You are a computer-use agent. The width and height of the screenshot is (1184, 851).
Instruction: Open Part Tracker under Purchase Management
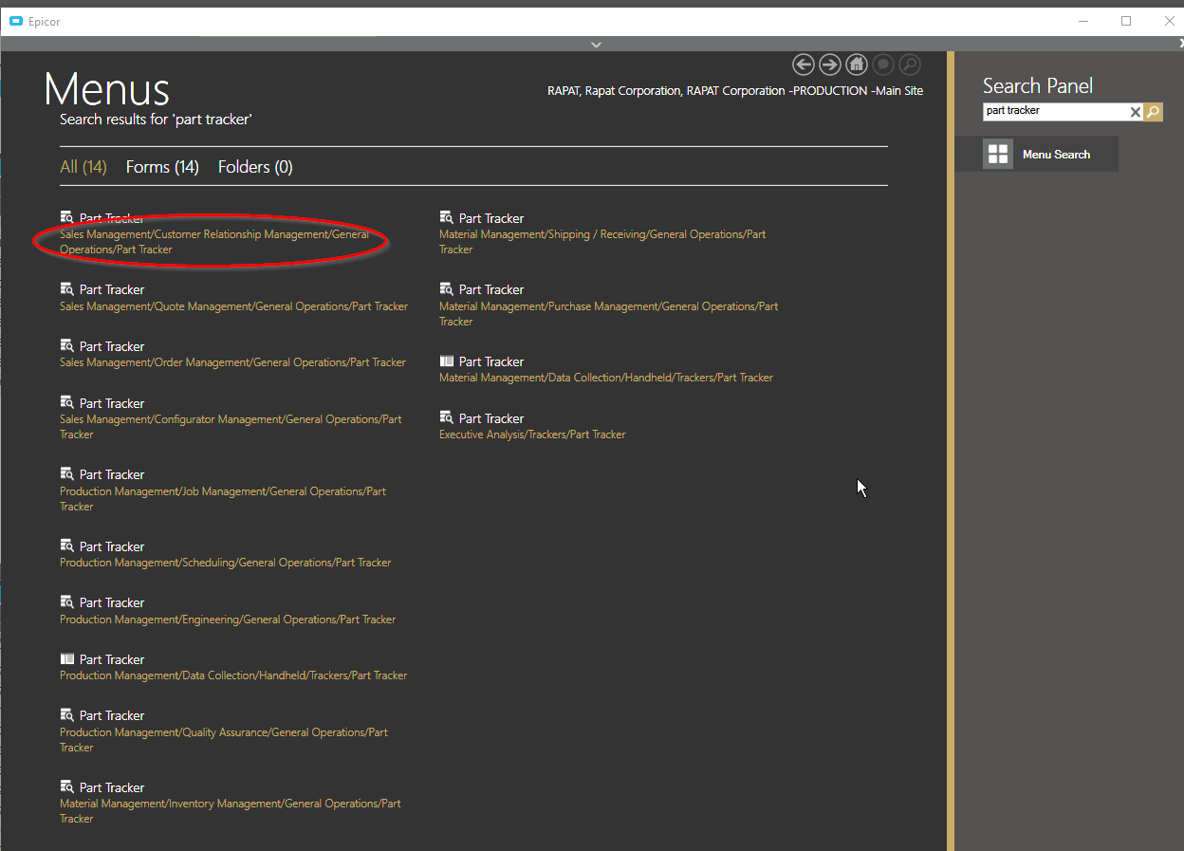(491, 290)
